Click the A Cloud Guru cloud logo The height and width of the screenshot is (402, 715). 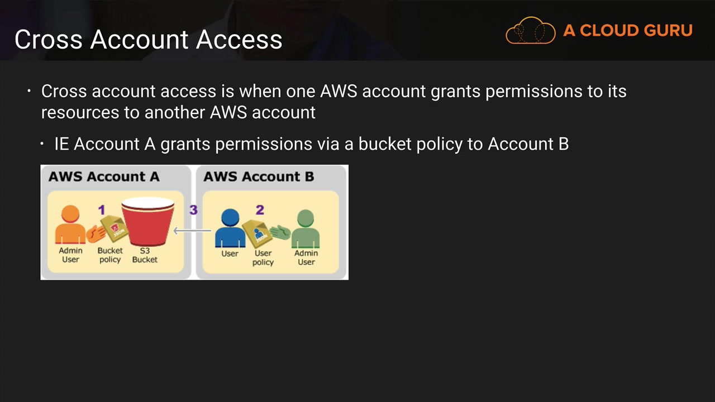coord(531,30)
